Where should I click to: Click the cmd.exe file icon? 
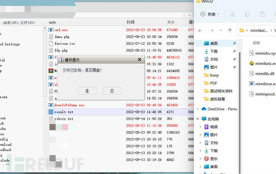pyautogui.click(x=51, y=30)
